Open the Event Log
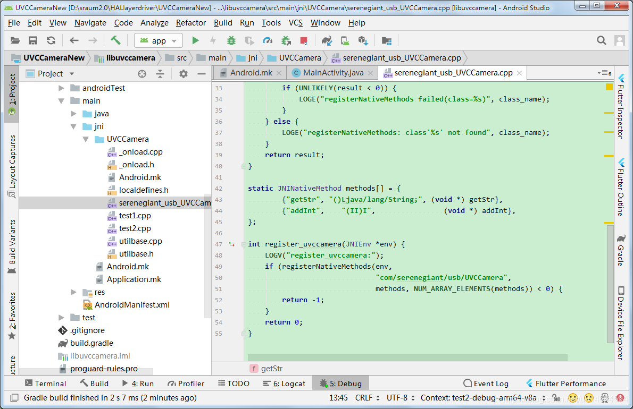 pyautogui.click(x=486, y=384)
